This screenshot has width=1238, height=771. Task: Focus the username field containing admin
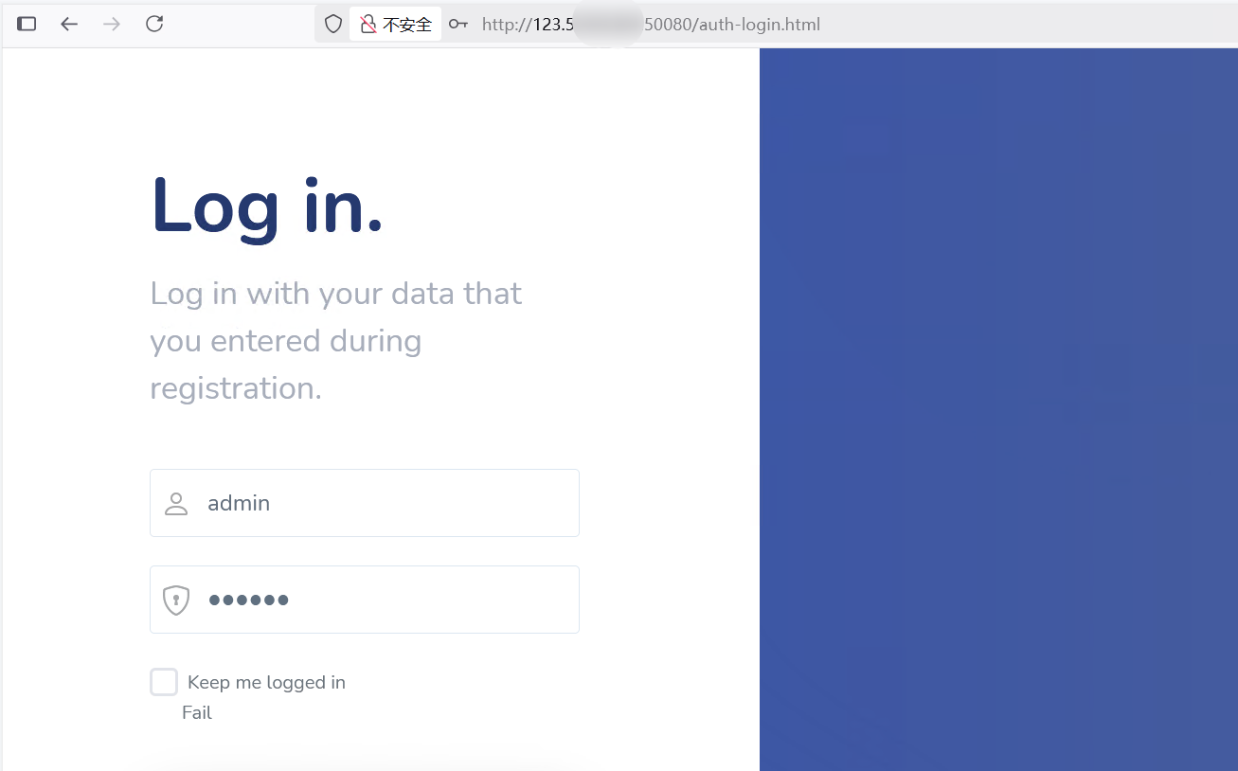379,503
